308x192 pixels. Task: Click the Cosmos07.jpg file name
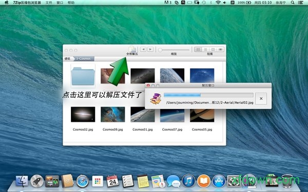[172, 130]
